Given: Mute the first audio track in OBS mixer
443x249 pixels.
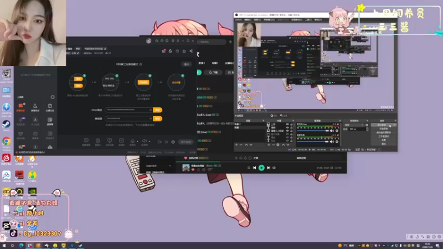Looking at the screenshot, I should tap(332, 131).
